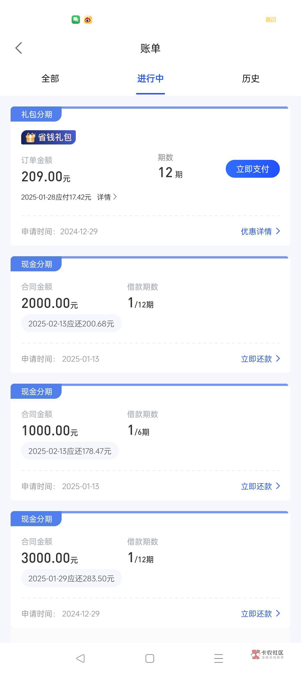This screenshot has width=301, height=674.
Task: Open 优惠详情 for the gift package
Action: [x=260, y=231]
